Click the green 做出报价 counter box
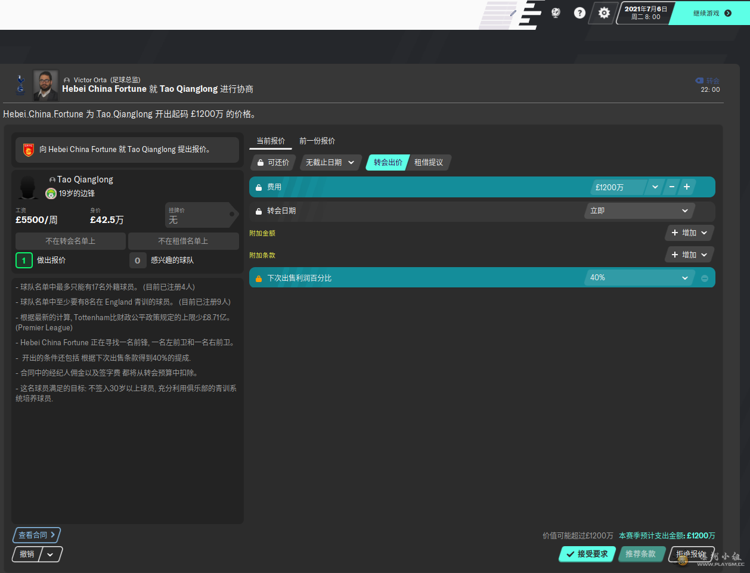Screen dimensions: 750x573 (24, 261)
